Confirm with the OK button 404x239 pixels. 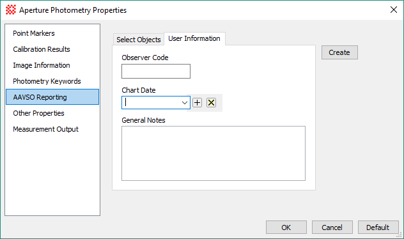[x=286, y=227]
